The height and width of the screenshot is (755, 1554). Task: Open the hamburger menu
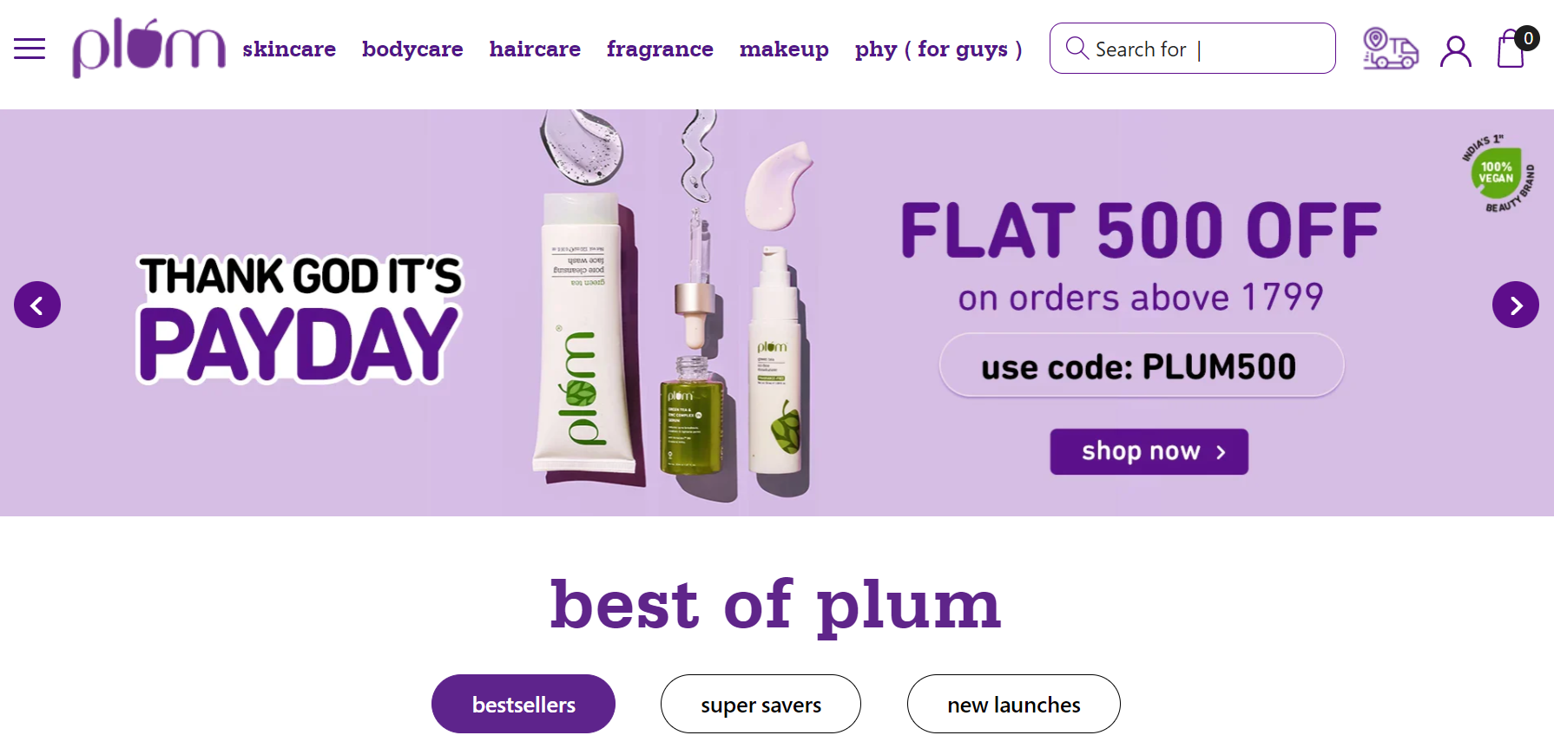(30, 49)
